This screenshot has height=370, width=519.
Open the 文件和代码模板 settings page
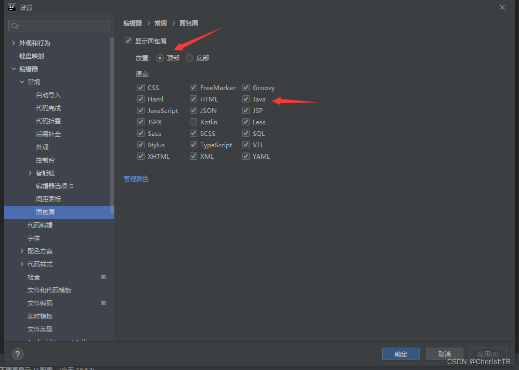point(49,290)
